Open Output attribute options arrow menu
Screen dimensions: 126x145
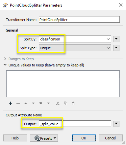116,124
